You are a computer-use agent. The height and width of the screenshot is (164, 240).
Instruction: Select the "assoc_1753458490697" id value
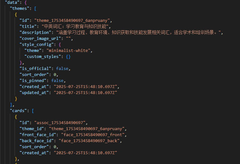pyautogui.click(x=60, y=123)
